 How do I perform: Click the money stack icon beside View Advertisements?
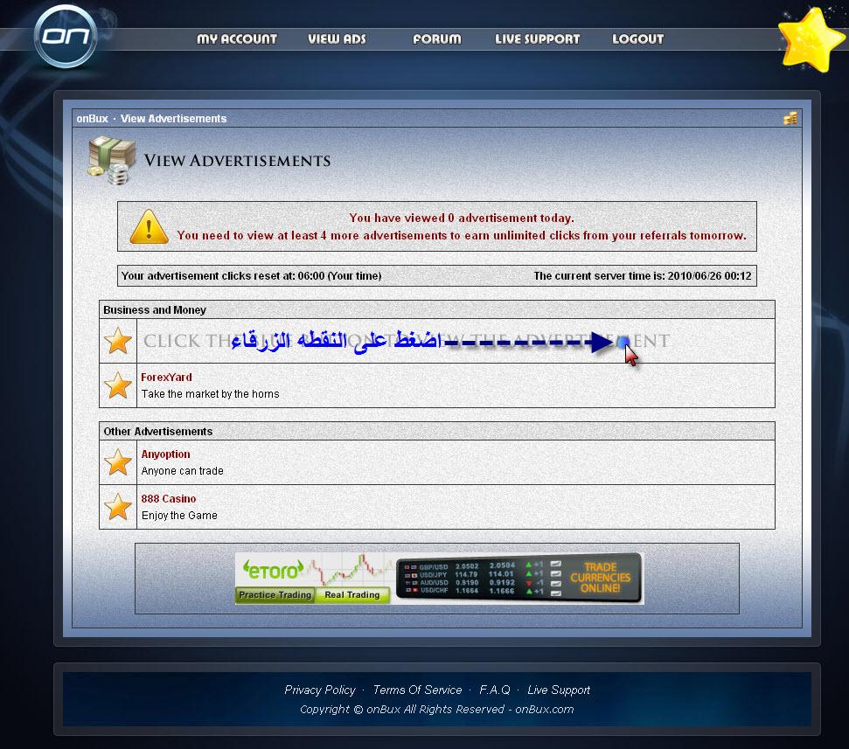point(112,161)
